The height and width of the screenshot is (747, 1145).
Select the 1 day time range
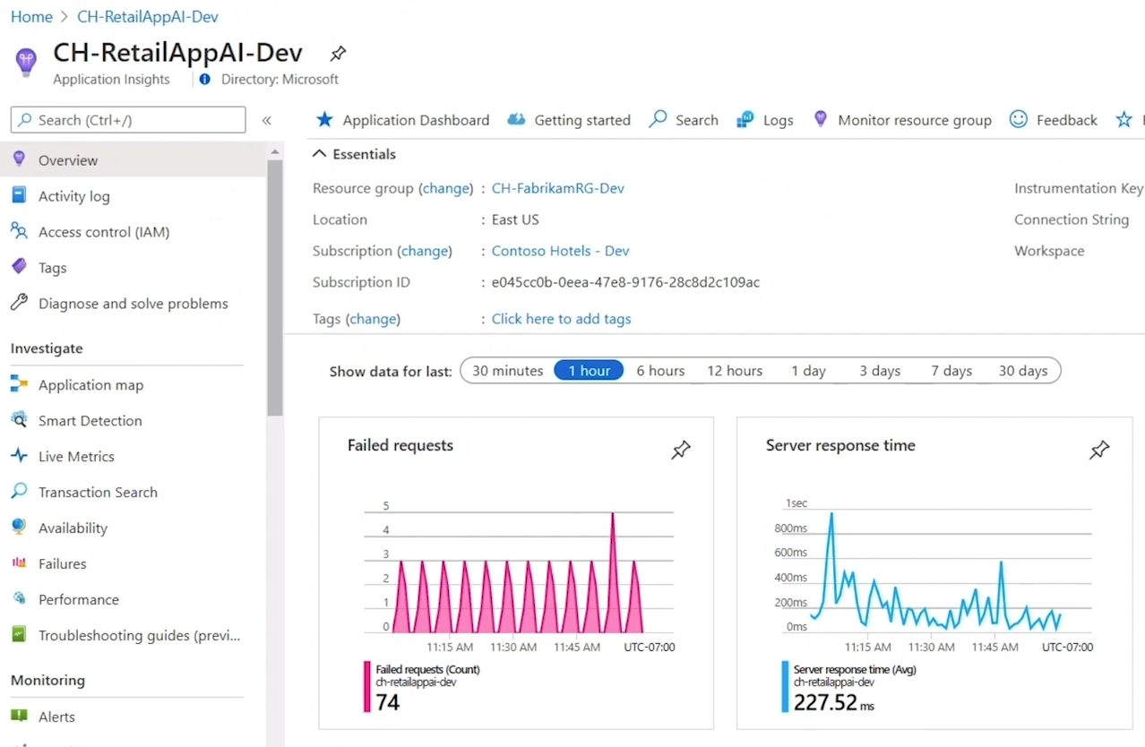coord(808,371)
